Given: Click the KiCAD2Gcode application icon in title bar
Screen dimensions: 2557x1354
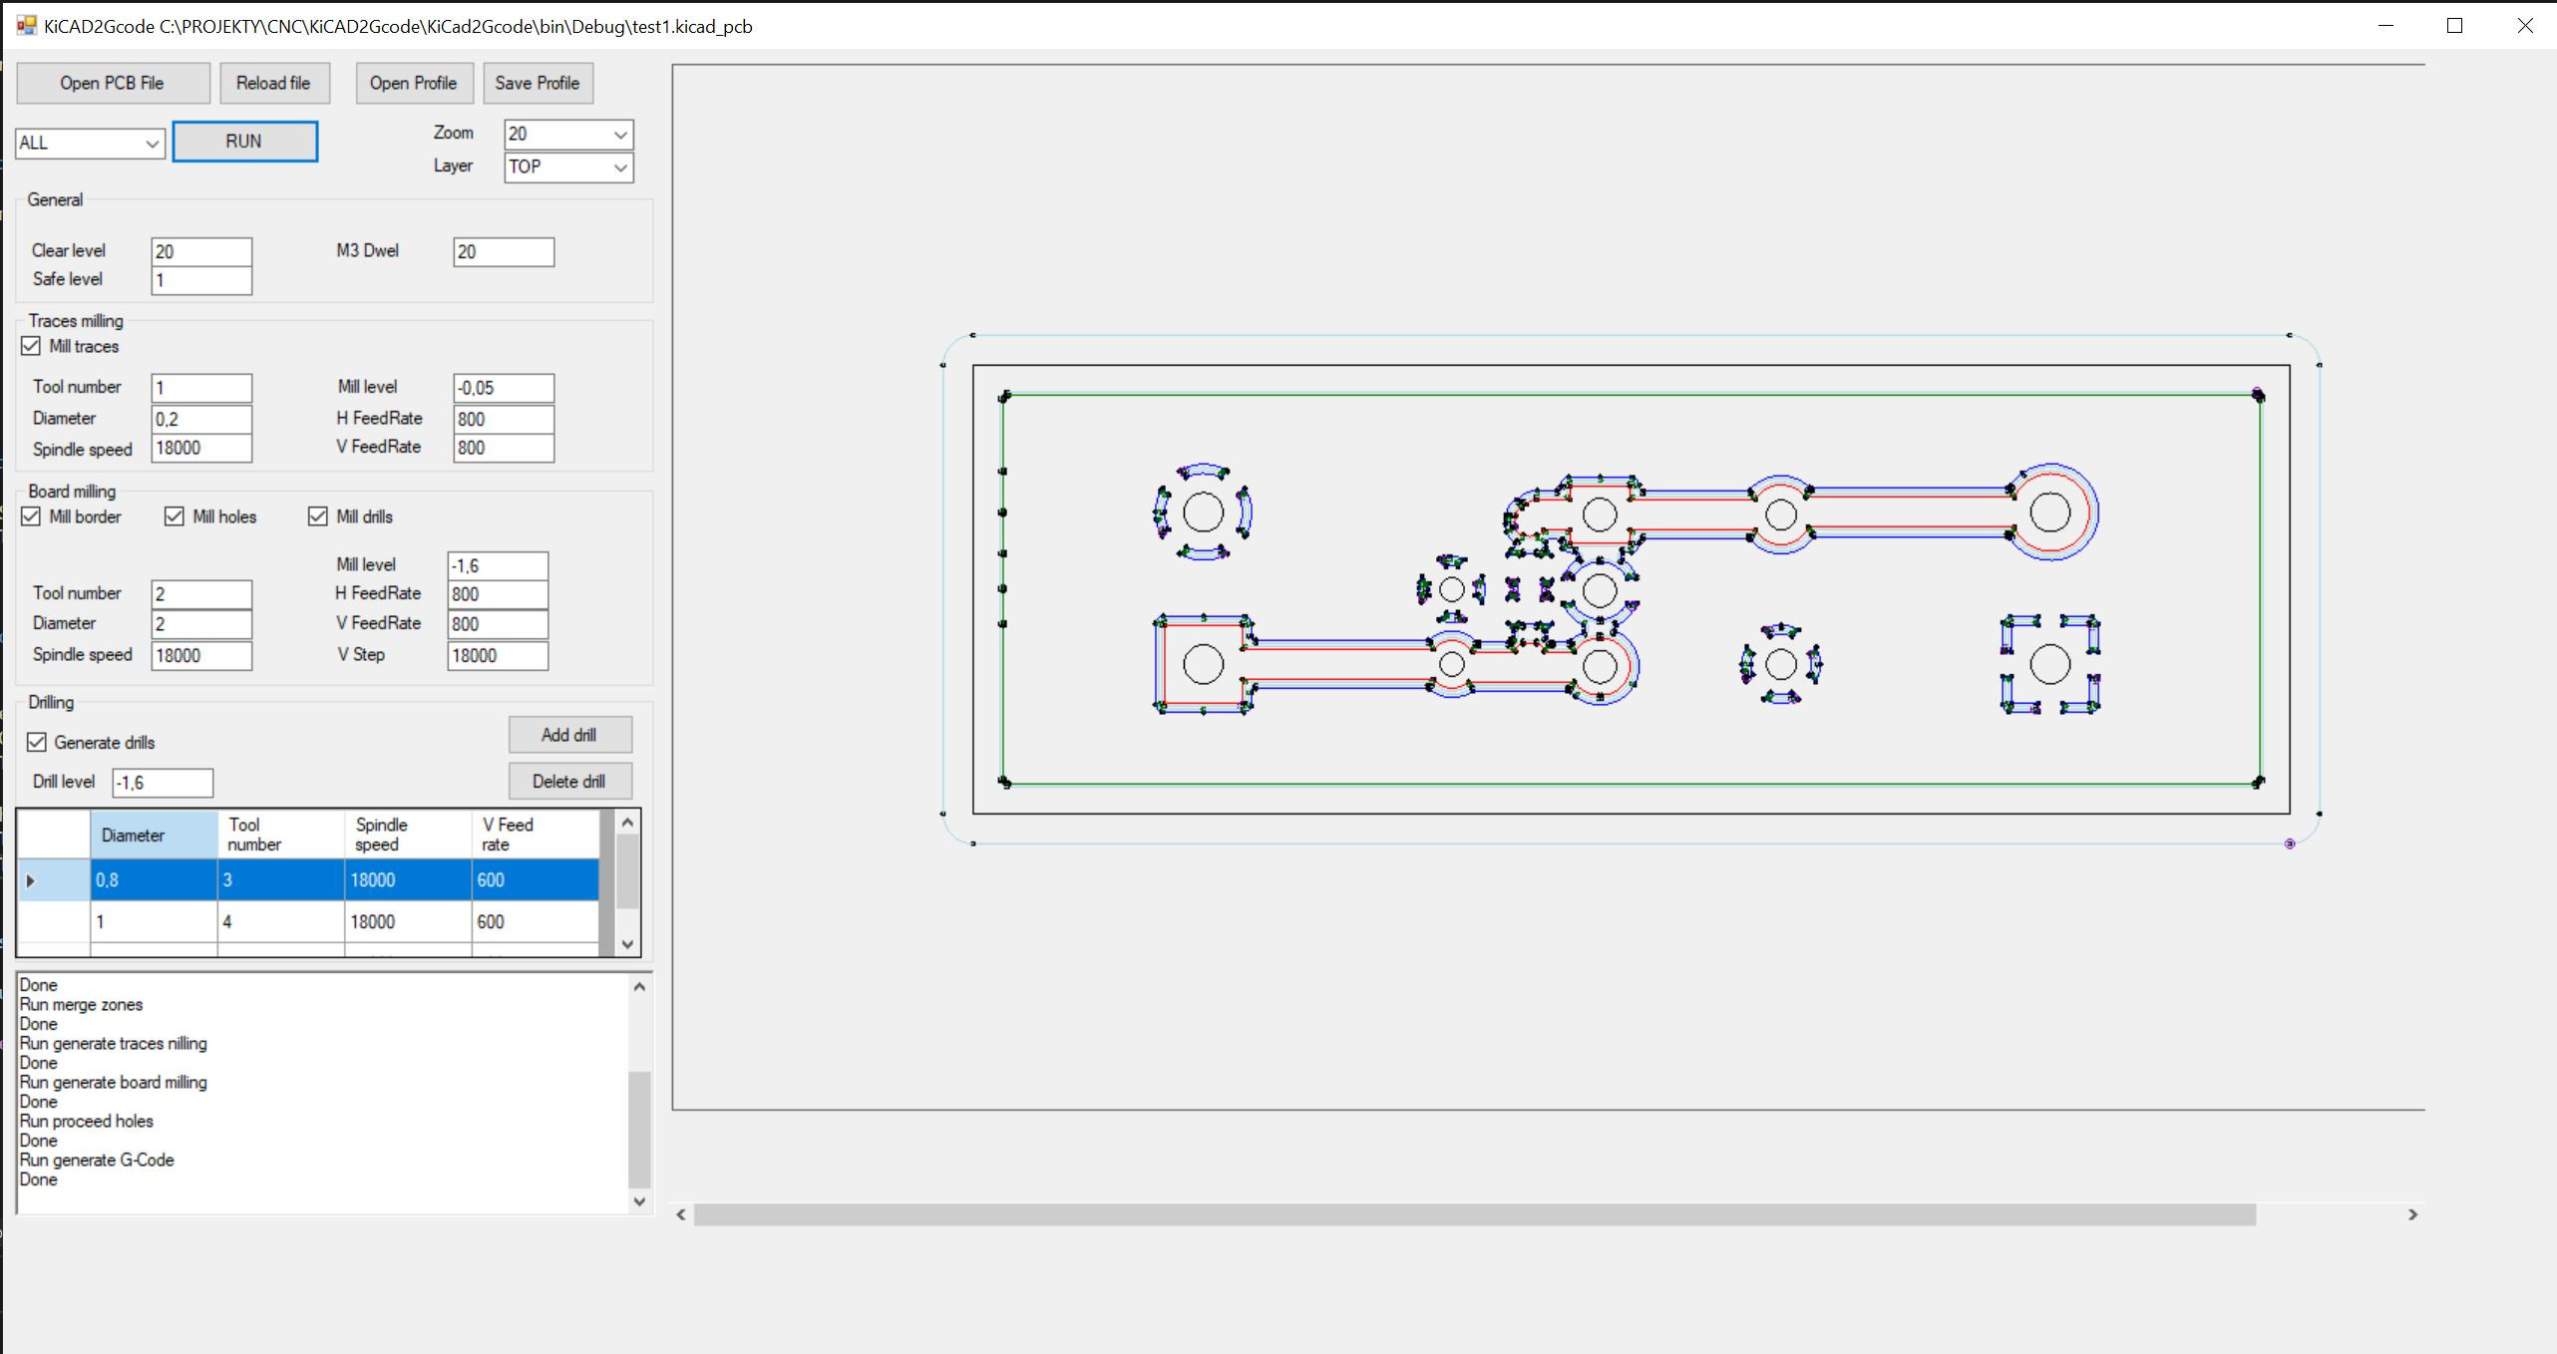Looking at the screenshot, I should 25,26.
